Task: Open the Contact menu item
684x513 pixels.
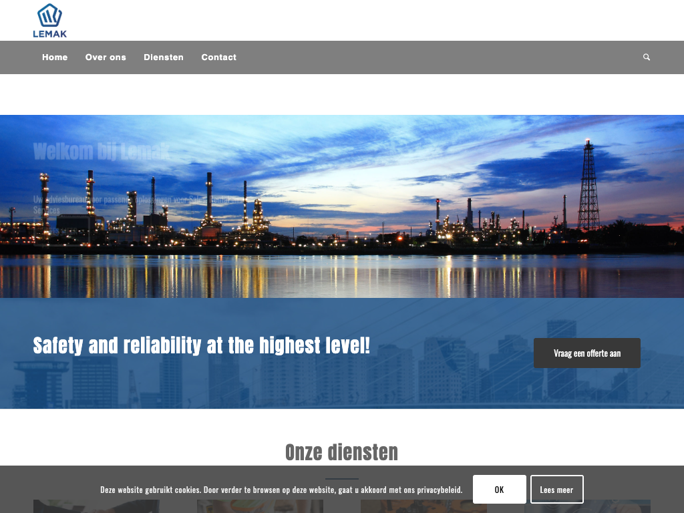Action: [218, 57]
